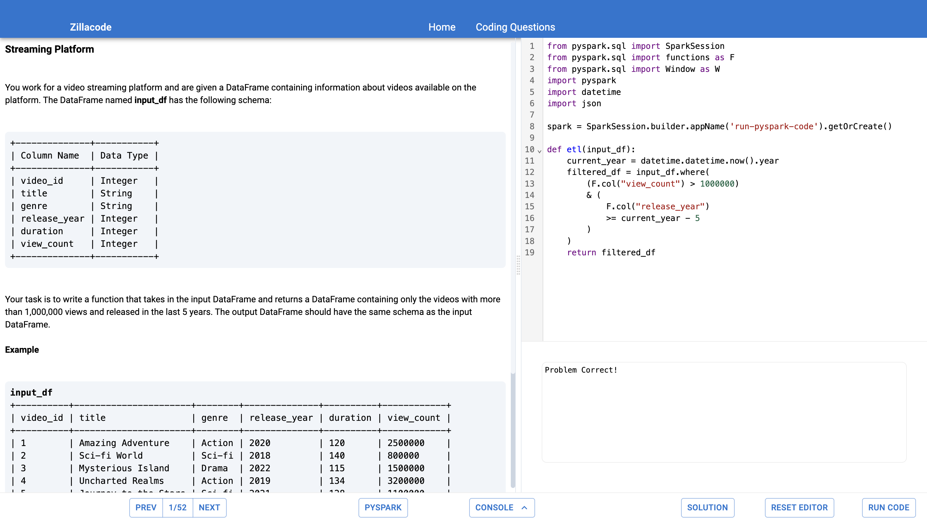The width and height of the screenshot is (927, 522).
Task: Click the CONSOLE button label
Action: (x=494, y=507)
